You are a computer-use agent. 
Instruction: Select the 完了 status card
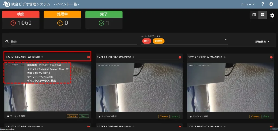(x=104, y=20)
